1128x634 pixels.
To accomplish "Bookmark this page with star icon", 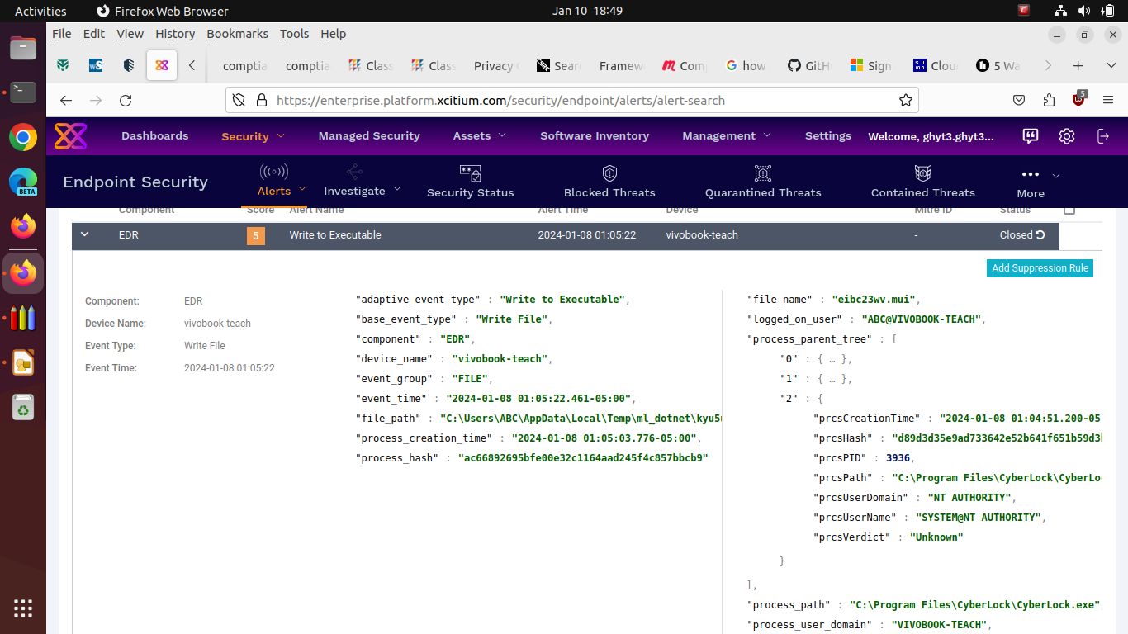I will [906, 100].
